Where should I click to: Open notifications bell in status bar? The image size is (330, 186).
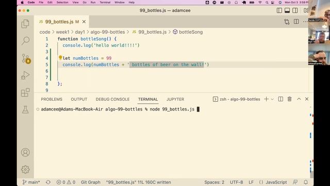point(306,182)
